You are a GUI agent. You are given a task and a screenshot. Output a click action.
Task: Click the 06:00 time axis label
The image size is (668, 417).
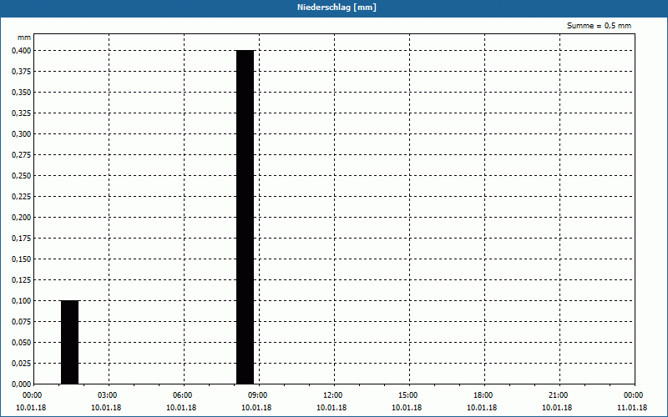[182, 395]
